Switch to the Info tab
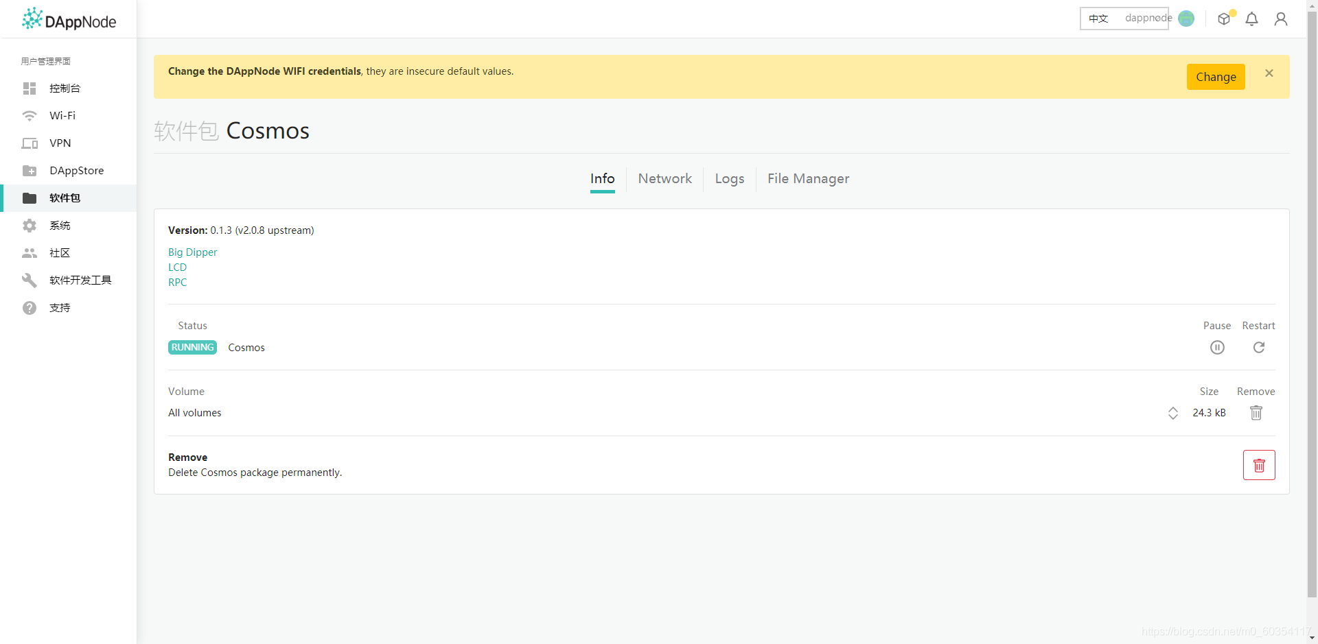Viewport: 1318px width, 644px height. [x=603, y=179]
